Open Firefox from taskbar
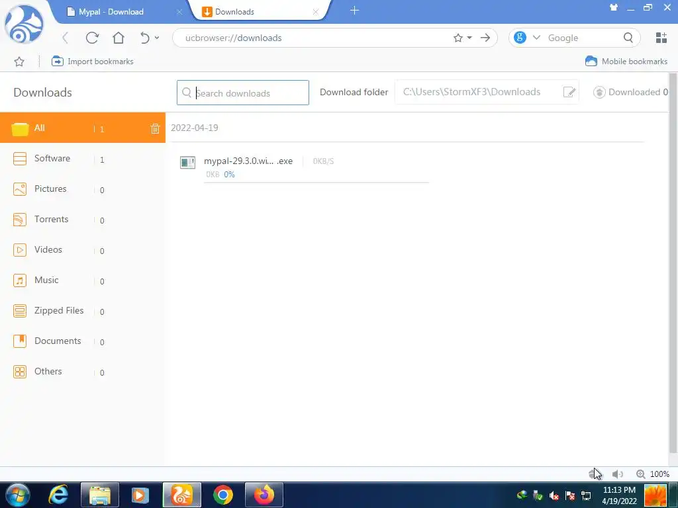Image resolution: width=678 pixels, height=508 pixels. pyautogui.click(x=264, y=495)
